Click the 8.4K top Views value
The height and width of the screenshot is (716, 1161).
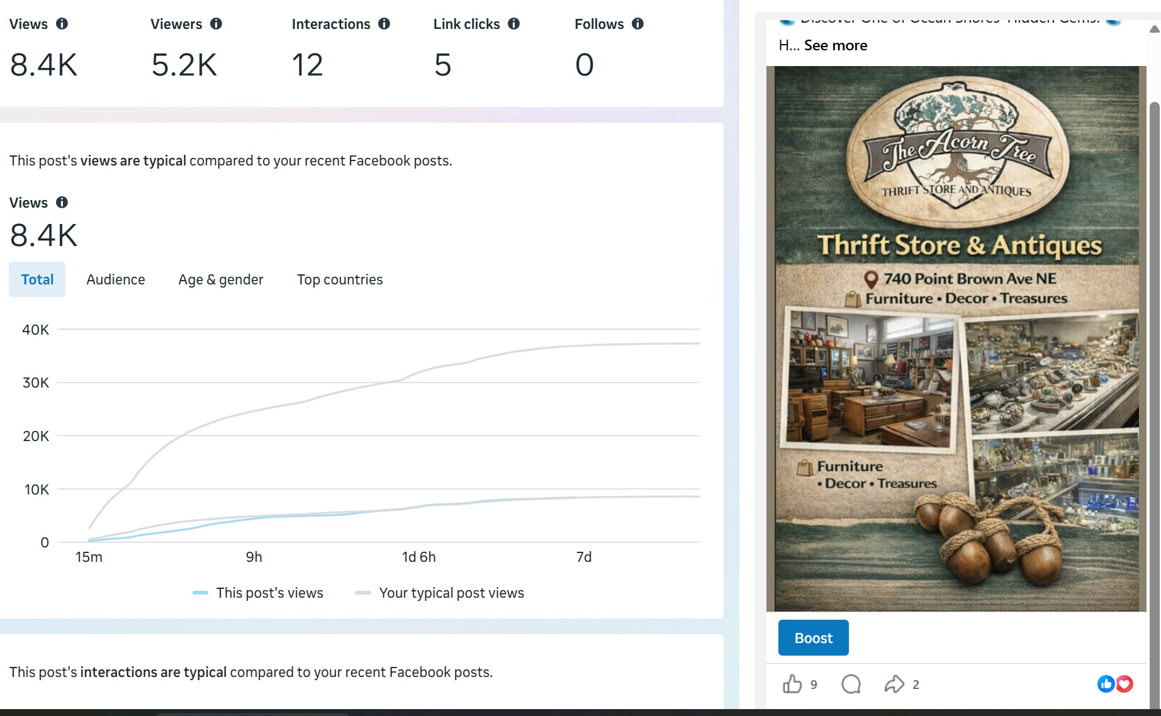[x=43, y=65]
